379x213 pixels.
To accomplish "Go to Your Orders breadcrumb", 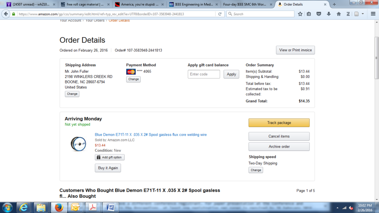I will (95, 20).
